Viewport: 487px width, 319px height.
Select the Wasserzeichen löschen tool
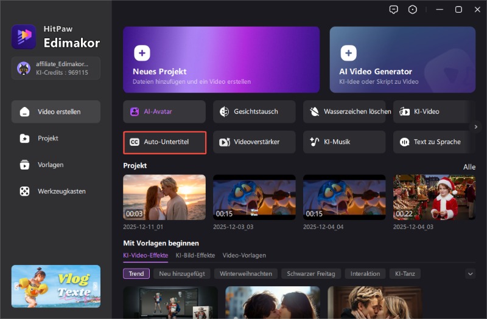(x=345, y=112)
